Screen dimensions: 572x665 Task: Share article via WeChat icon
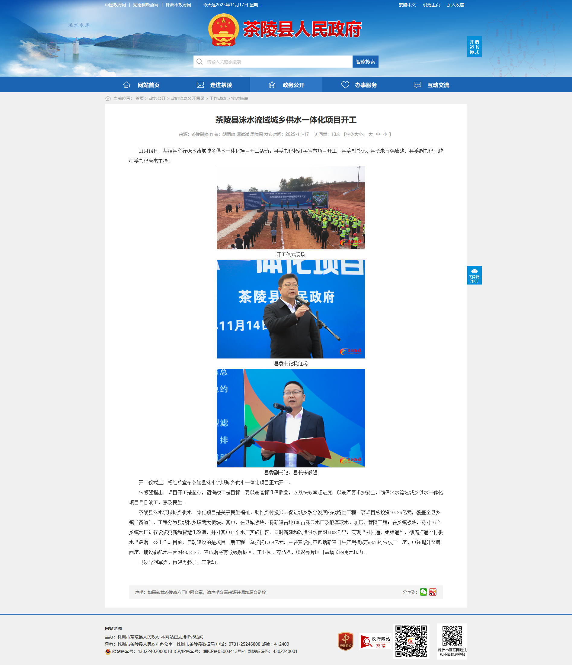click(x=423, y=592)
